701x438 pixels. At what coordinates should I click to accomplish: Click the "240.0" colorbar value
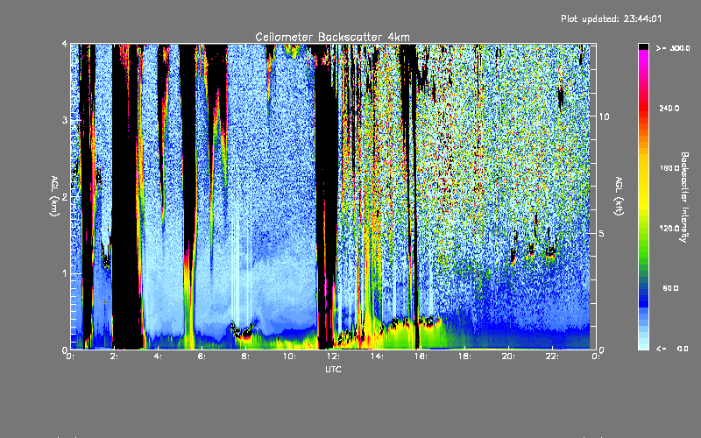pos(669,108)
